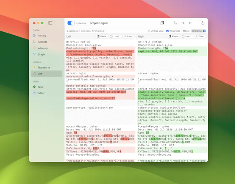235x184 pixels.
Task: Click left pane Content-Length: 274 line
Action: 81,48
